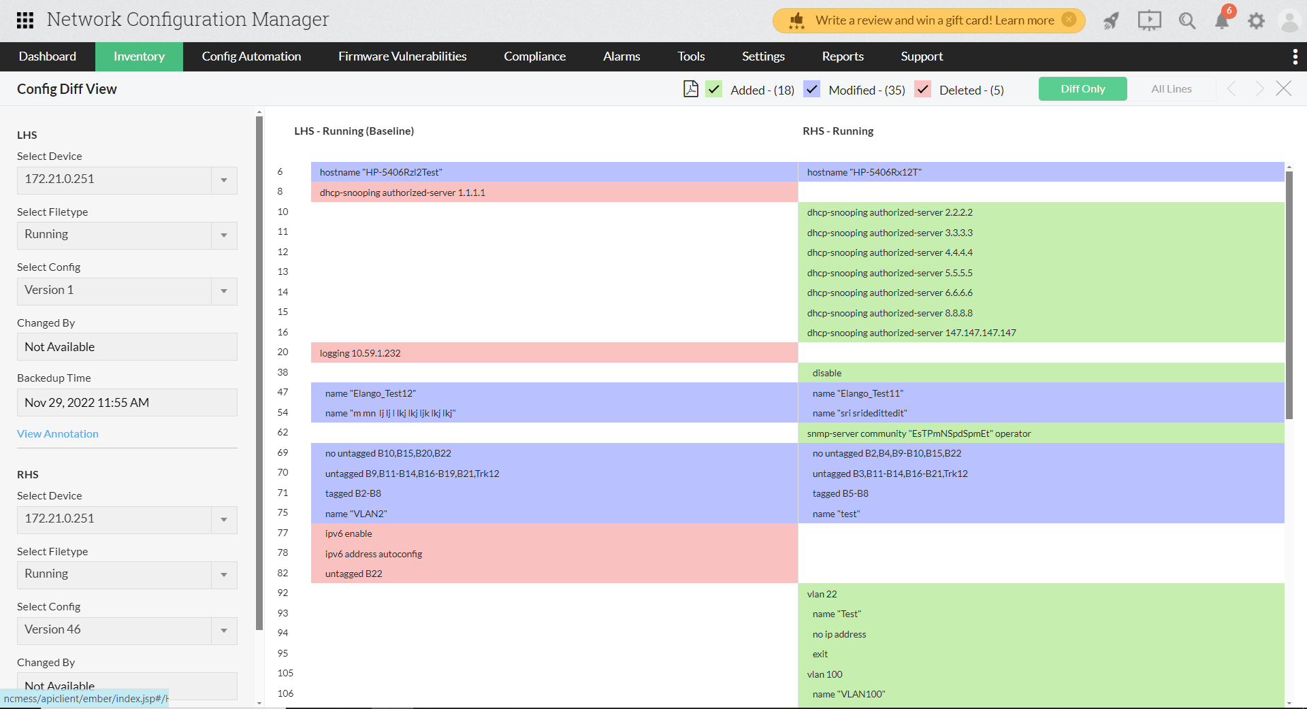Open the Firmware Vulnerabilities menu
Viewport: 1307px width, 709px height.
(402, 56)
